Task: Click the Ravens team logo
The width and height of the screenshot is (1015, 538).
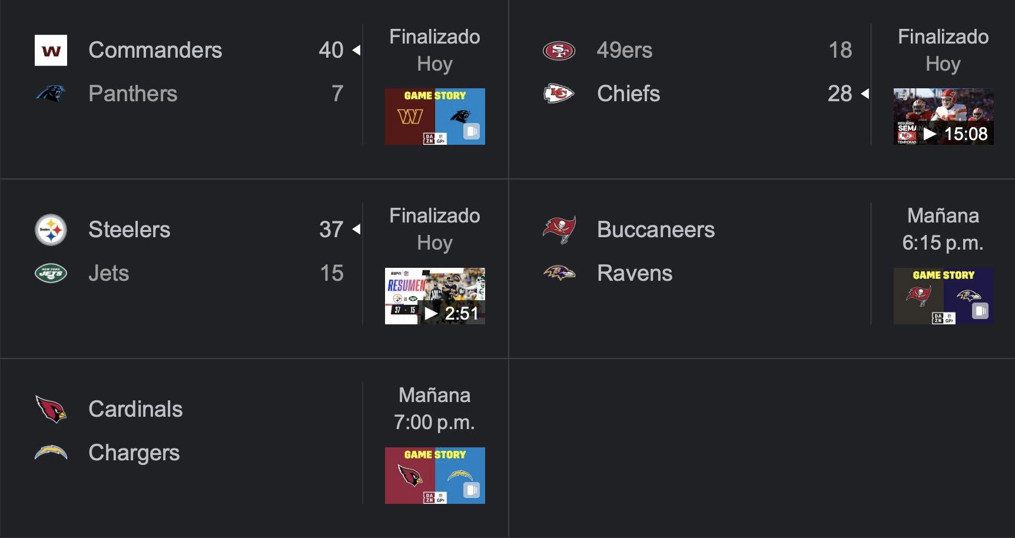Action: click(559, 273)
